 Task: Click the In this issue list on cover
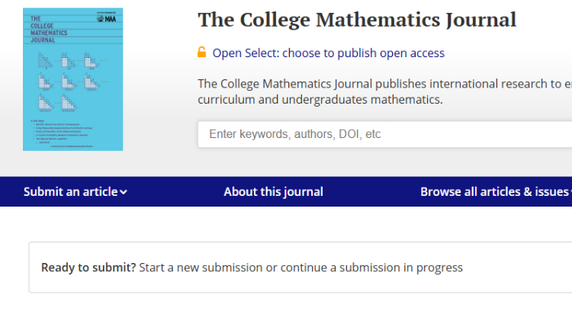tap(62, 133)
